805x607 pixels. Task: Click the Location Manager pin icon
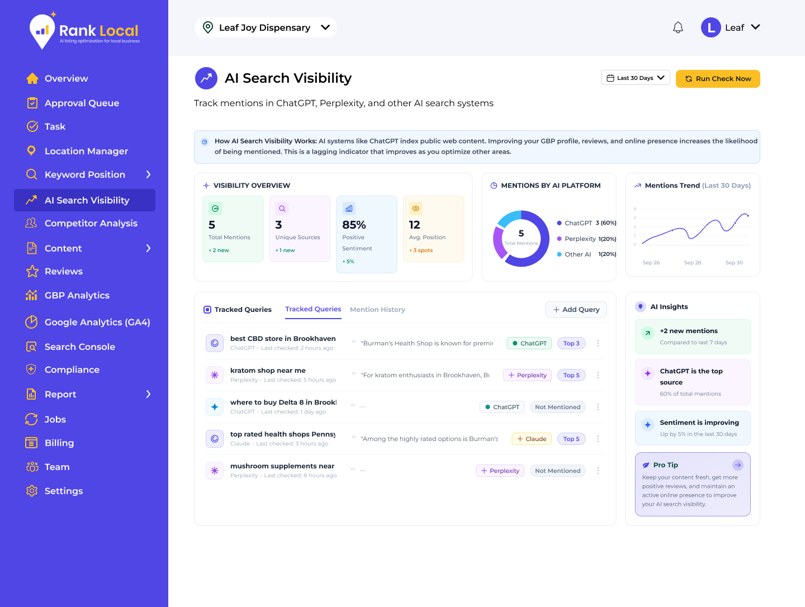[32, 151]
